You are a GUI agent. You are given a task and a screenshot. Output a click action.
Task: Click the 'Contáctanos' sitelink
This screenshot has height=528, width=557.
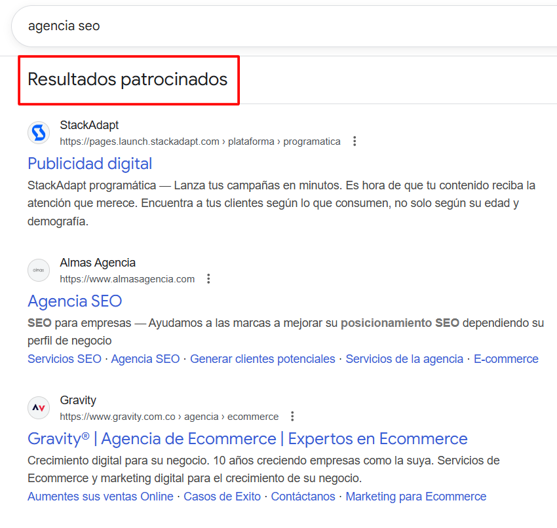(x=303, y=497)
